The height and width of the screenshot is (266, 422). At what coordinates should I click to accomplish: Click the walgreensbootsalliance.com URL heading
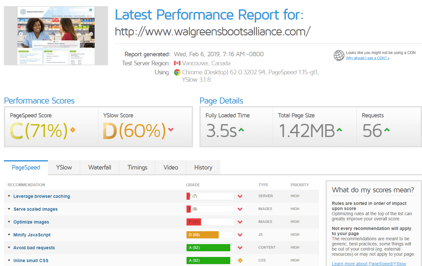(x=213, y=31)
